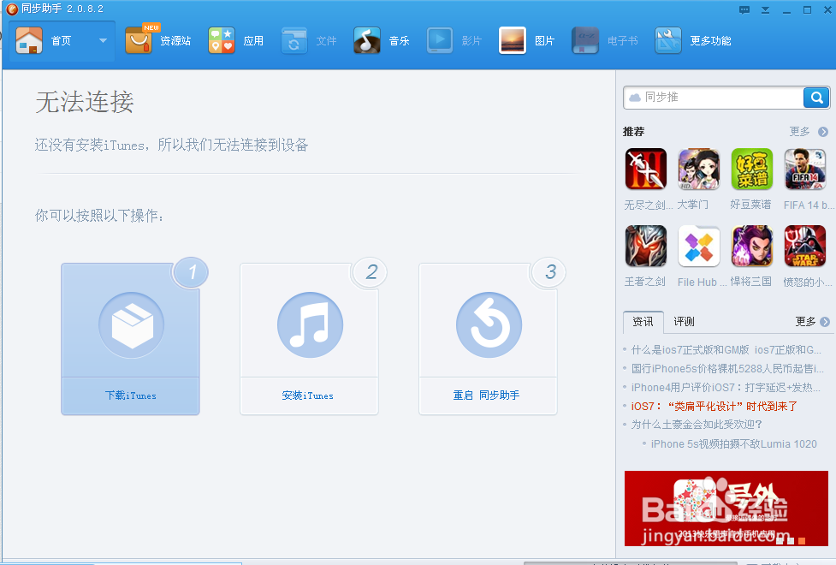The height and width of the screenshot is (565, 836).
Task: Click the 安装iTunes button
Action: pyautogui.click(x=309, y=395)
